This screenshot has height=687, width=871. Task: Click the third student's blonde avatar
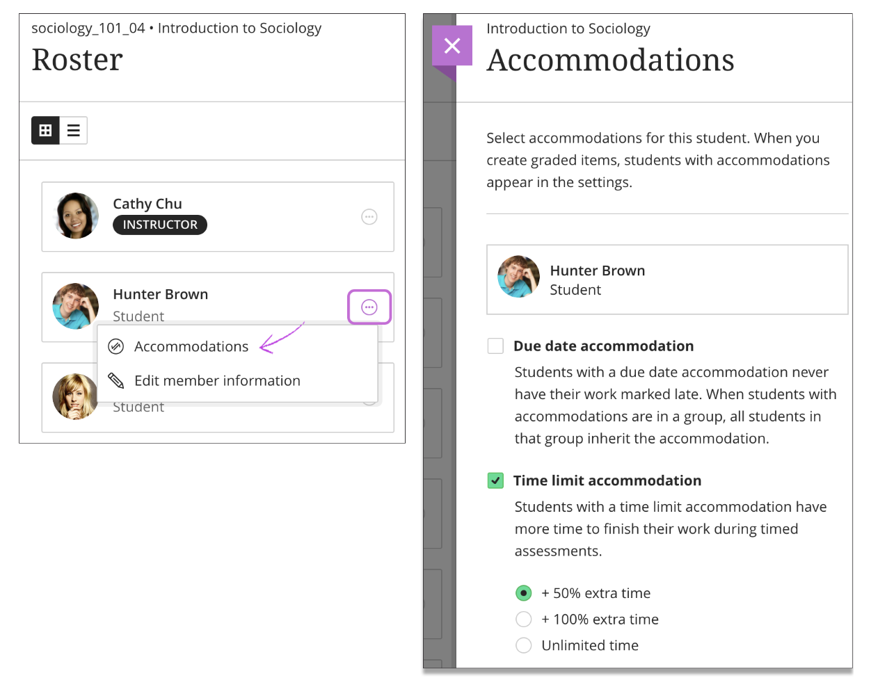click(x=75, y=397)
